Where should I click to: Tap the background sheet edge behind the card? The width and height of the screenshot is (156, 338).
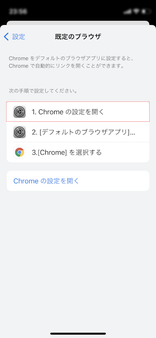78,23
